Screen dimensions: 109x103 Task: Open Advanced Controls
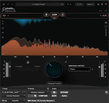(54, 84)
